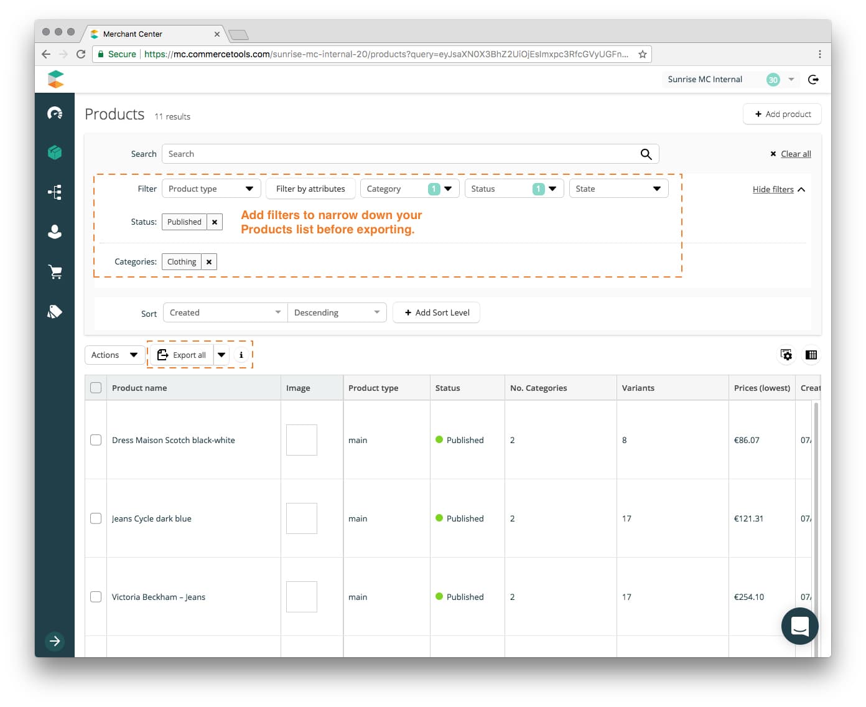Open the Status filter dropdown
Screen dimensions: 866x707
pos(514,188)
